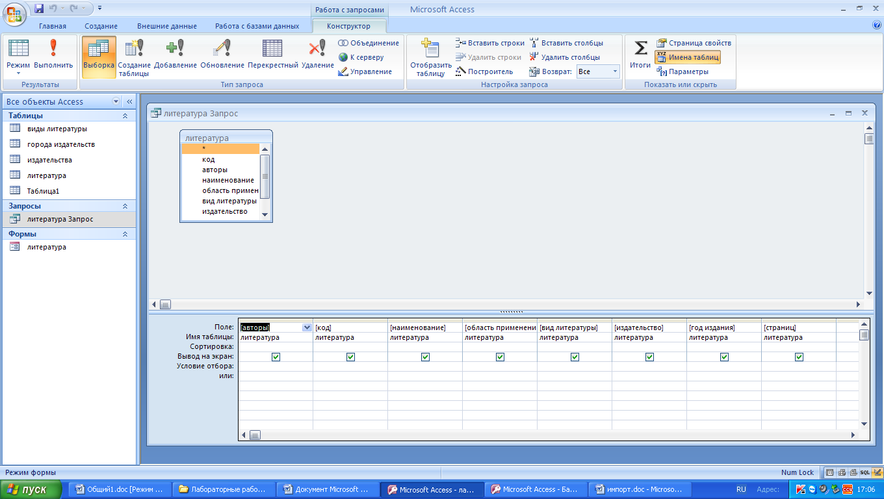Screen dimensions: 884x499
Task: Click the asterisk row in литература field list
Action: (220, 149)
